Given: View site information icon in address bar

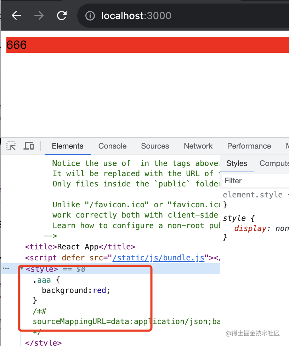Looking at the screenshot, I should (90, 16).
